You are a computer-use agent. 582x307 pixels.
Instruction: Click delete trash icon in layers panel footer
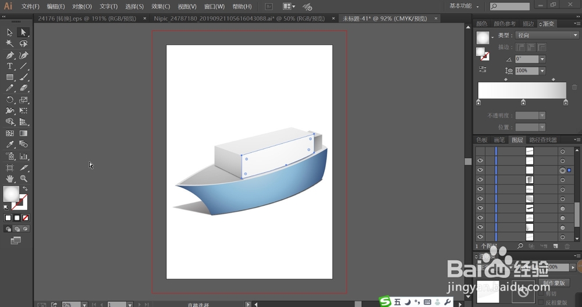(567, 246)
